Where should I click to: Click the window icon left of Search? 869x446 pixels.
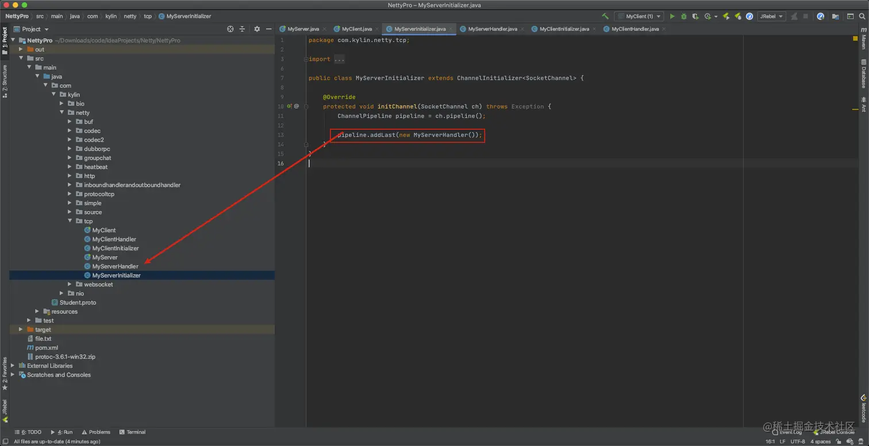(x=850, y=17)
